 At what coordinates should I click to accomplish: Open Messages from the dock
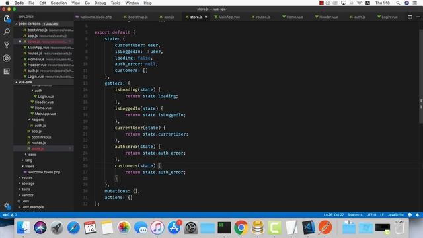pyautogui.click(x=141, y=227)
